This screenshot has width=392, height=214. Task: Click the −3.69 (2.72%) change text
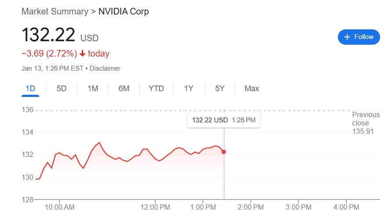49,53
